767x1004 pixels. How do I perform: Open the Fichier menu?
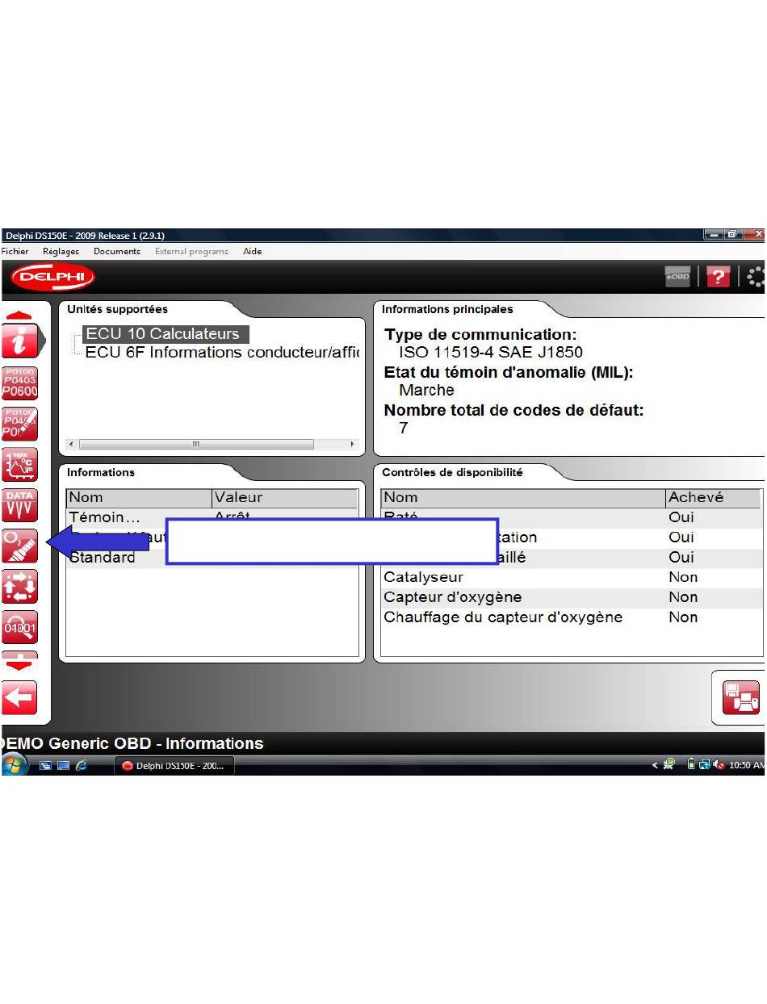[x=15, y=251]
